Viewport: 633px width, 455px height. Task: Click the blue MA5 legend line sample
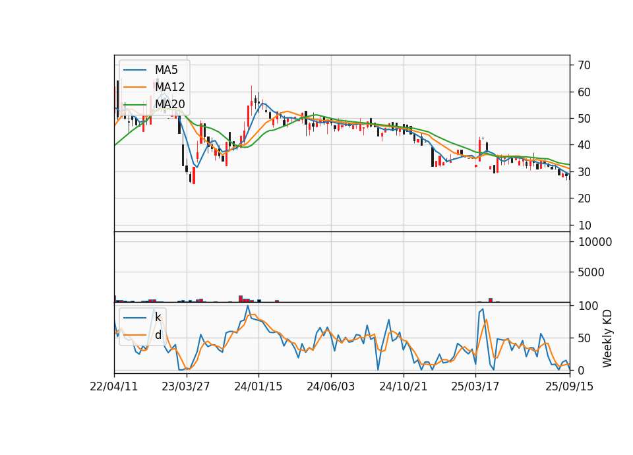tap(135, 70)
